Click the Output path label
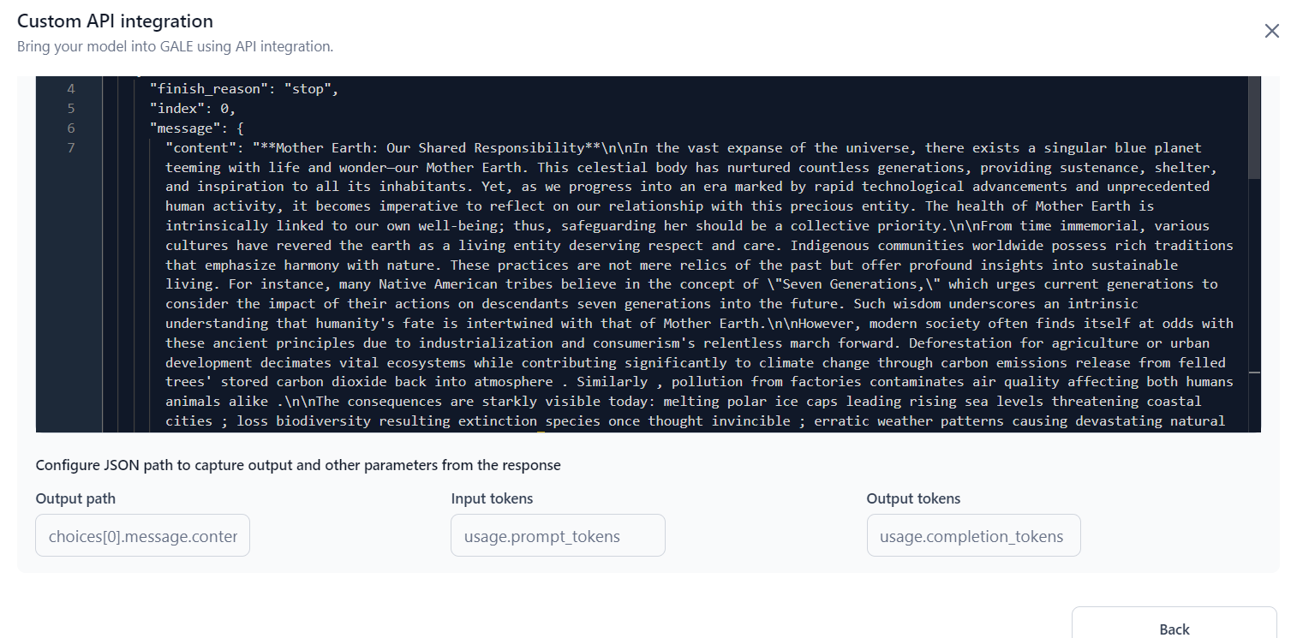The height and width of the screenshot is (638, 1291). (75, 498)
